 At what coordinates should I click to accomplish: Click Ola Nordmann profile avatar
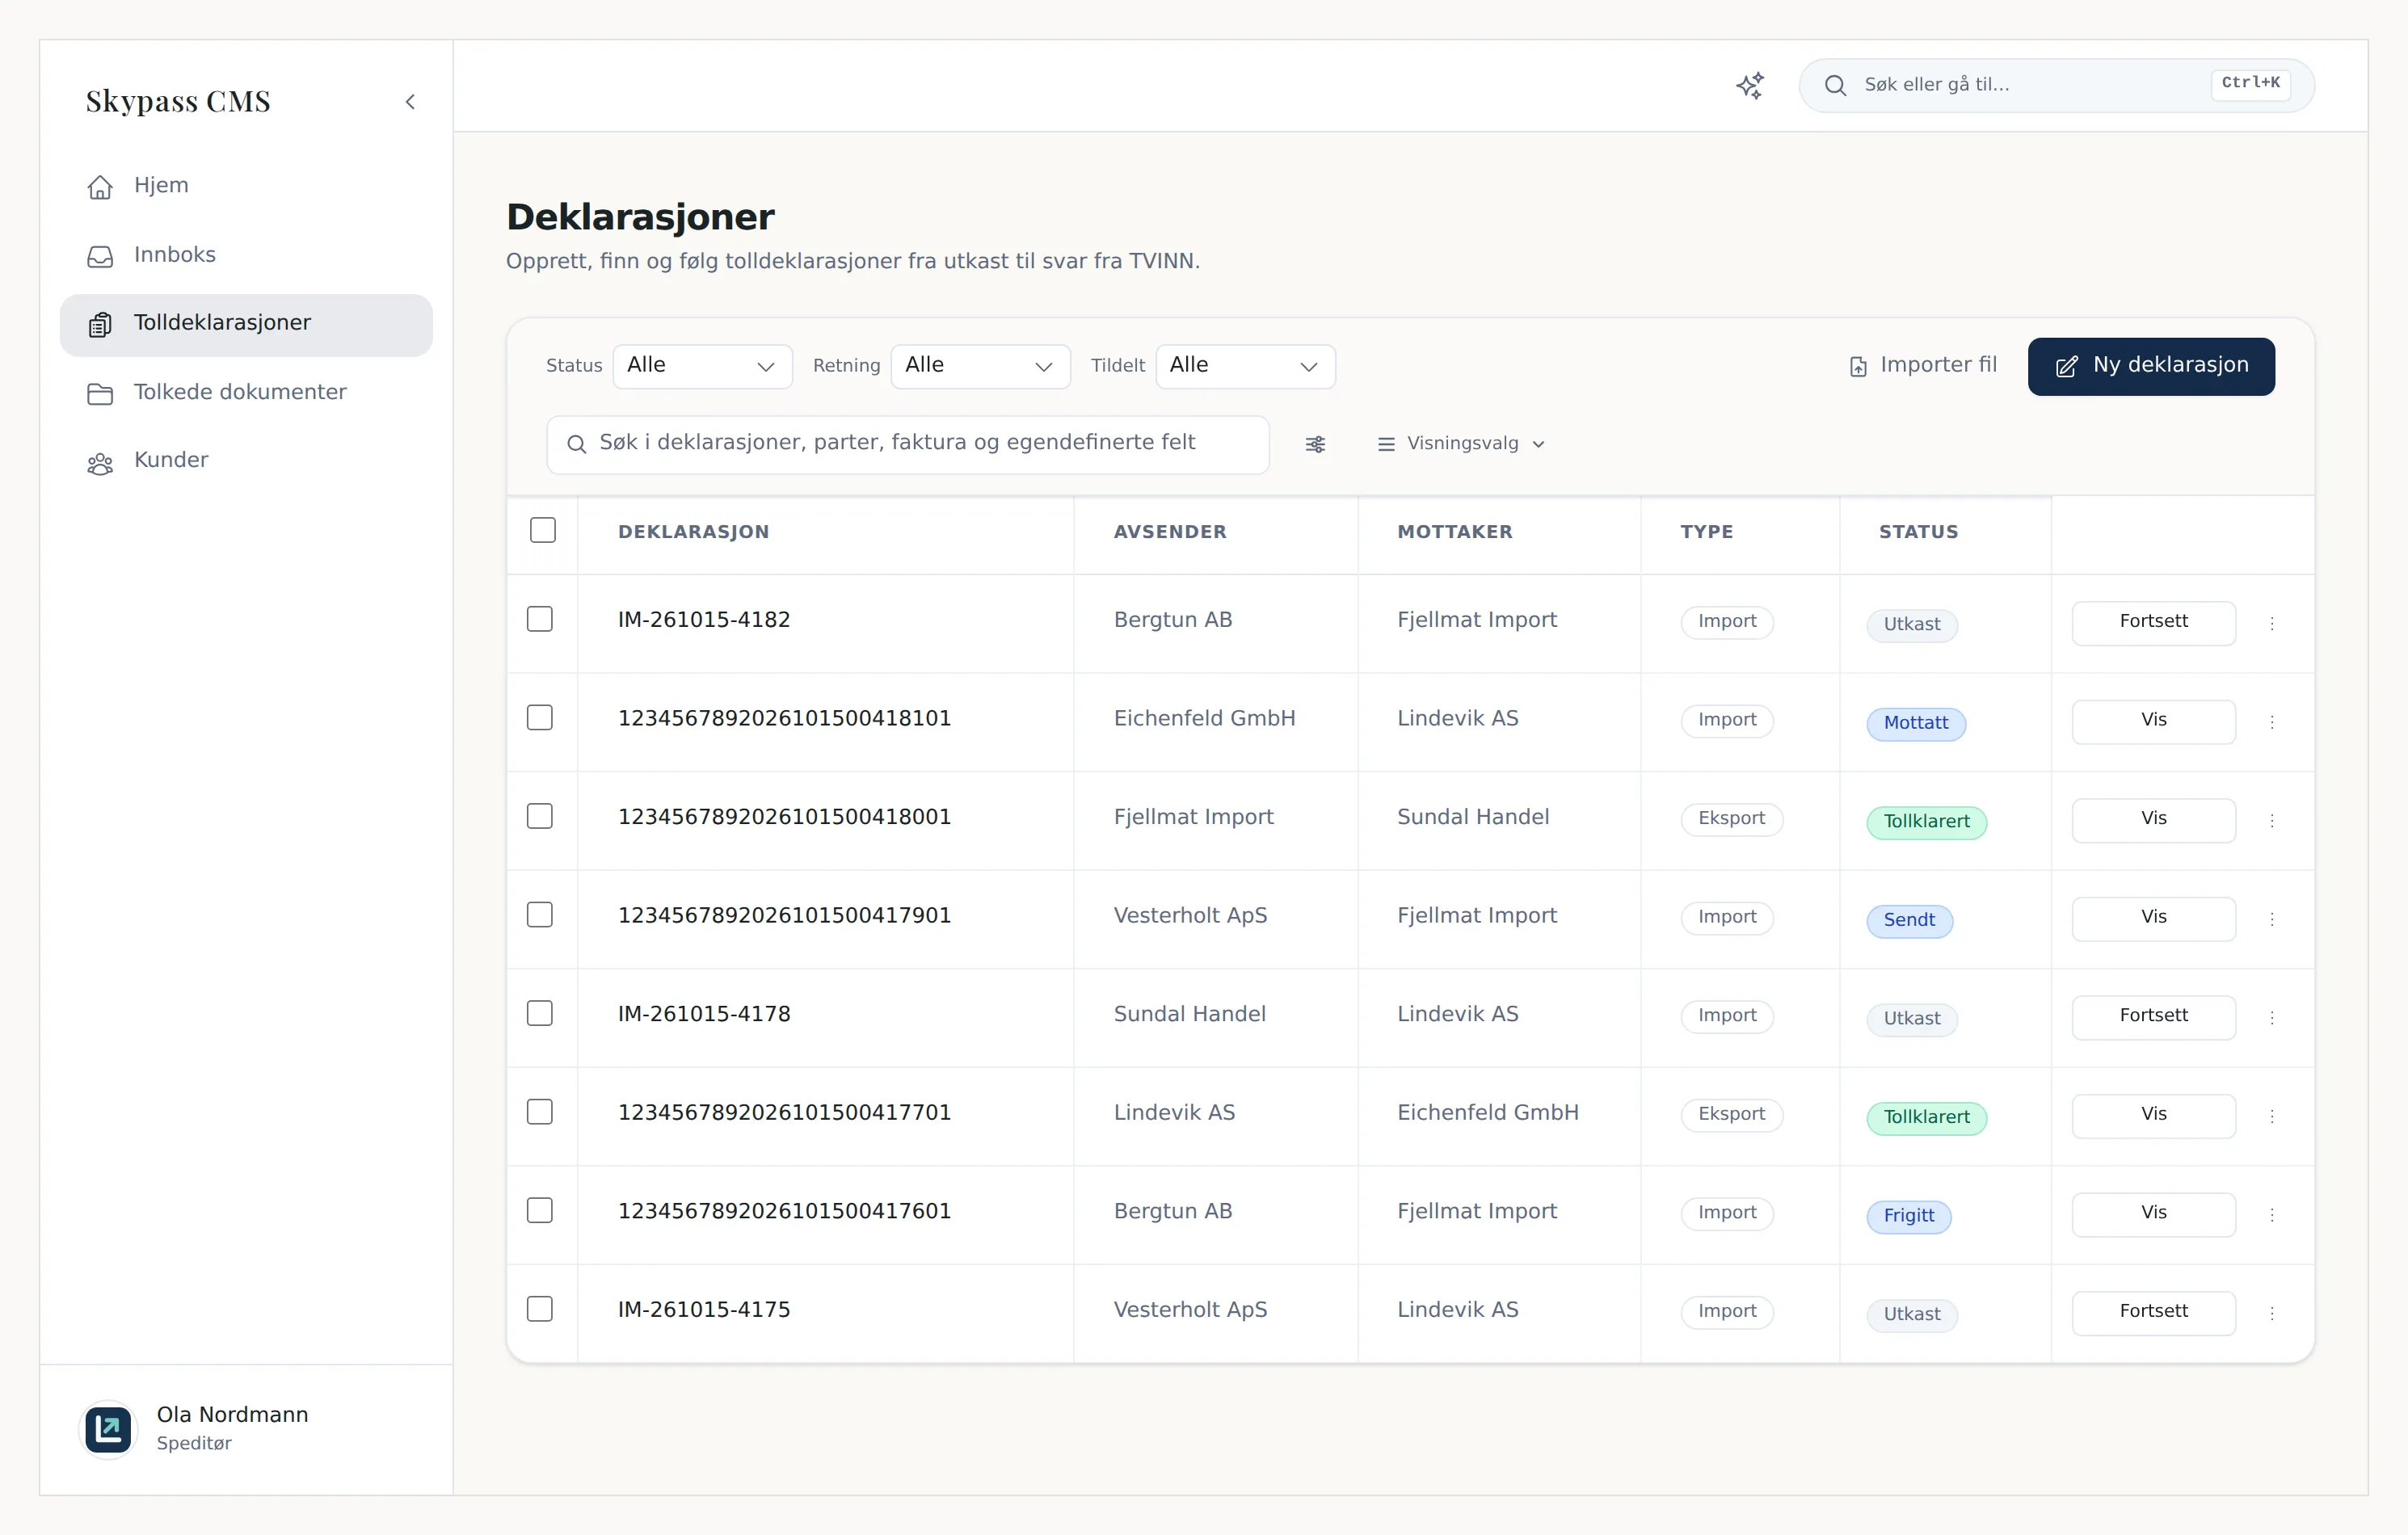tap(108, 1429)
